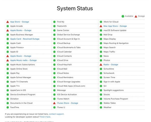Click the Radio - Outage link
The height and width of the screenshot is (122, 151).
tap(111, 65)
